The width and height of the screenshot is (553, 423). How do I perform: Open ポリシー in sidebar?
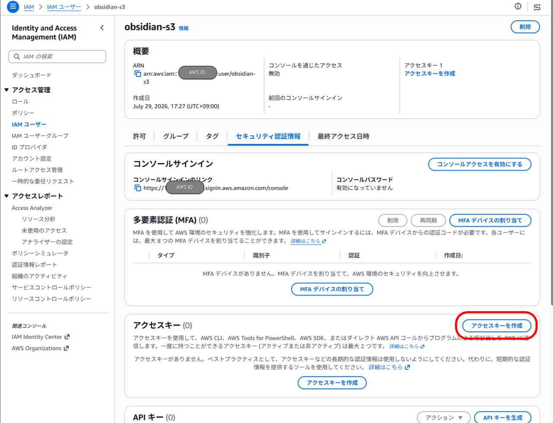pyautogui.click(x=23, y=113)
